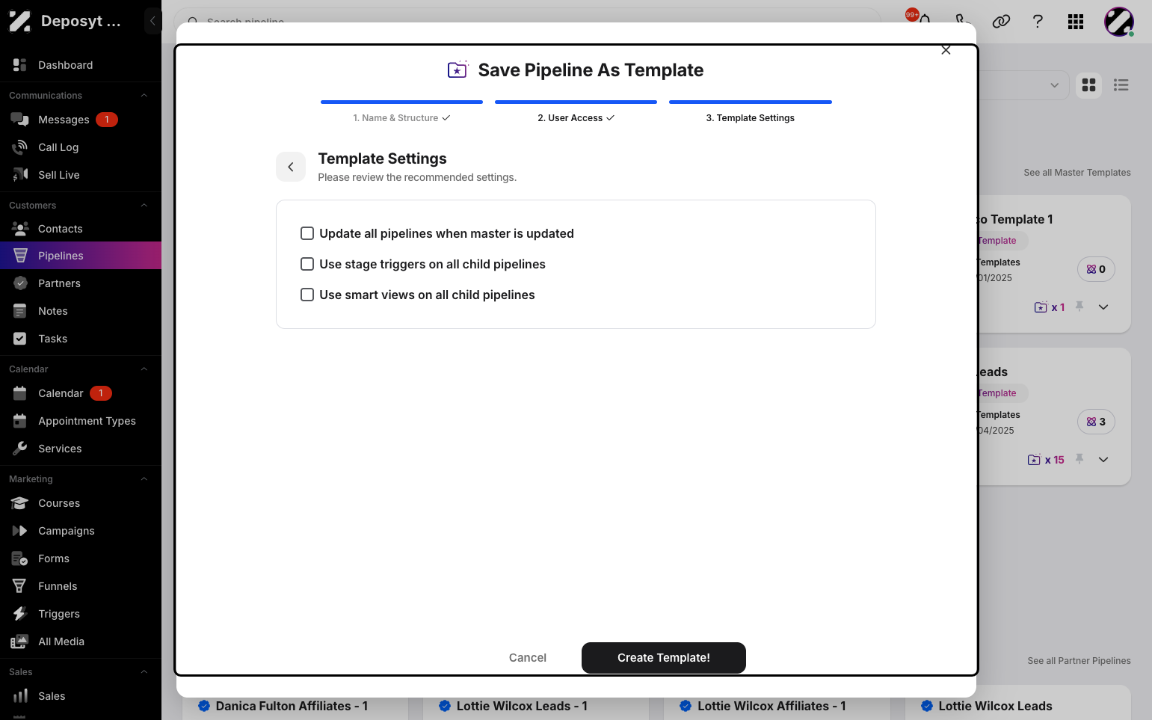Enable Update all pipelines when master updated
The image size is (1152, 720).
pyautogui.click(x=307, y=233)
